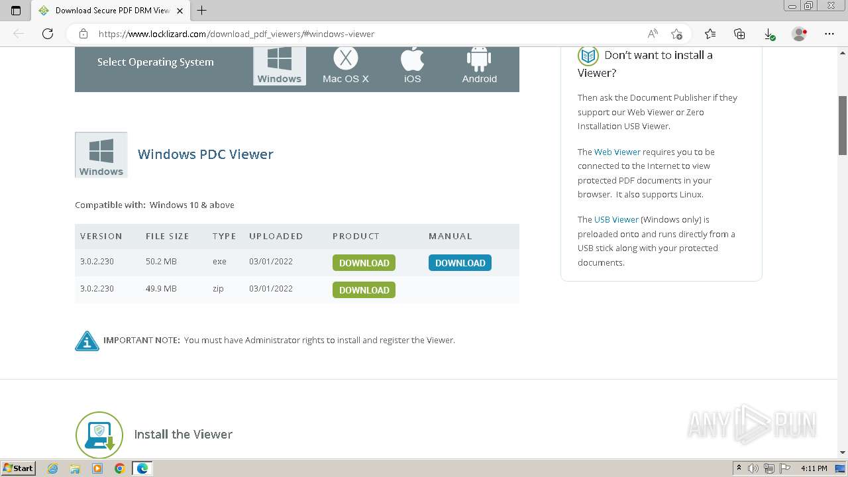Click the UPLOADED column header

click(x=276, y=237)
